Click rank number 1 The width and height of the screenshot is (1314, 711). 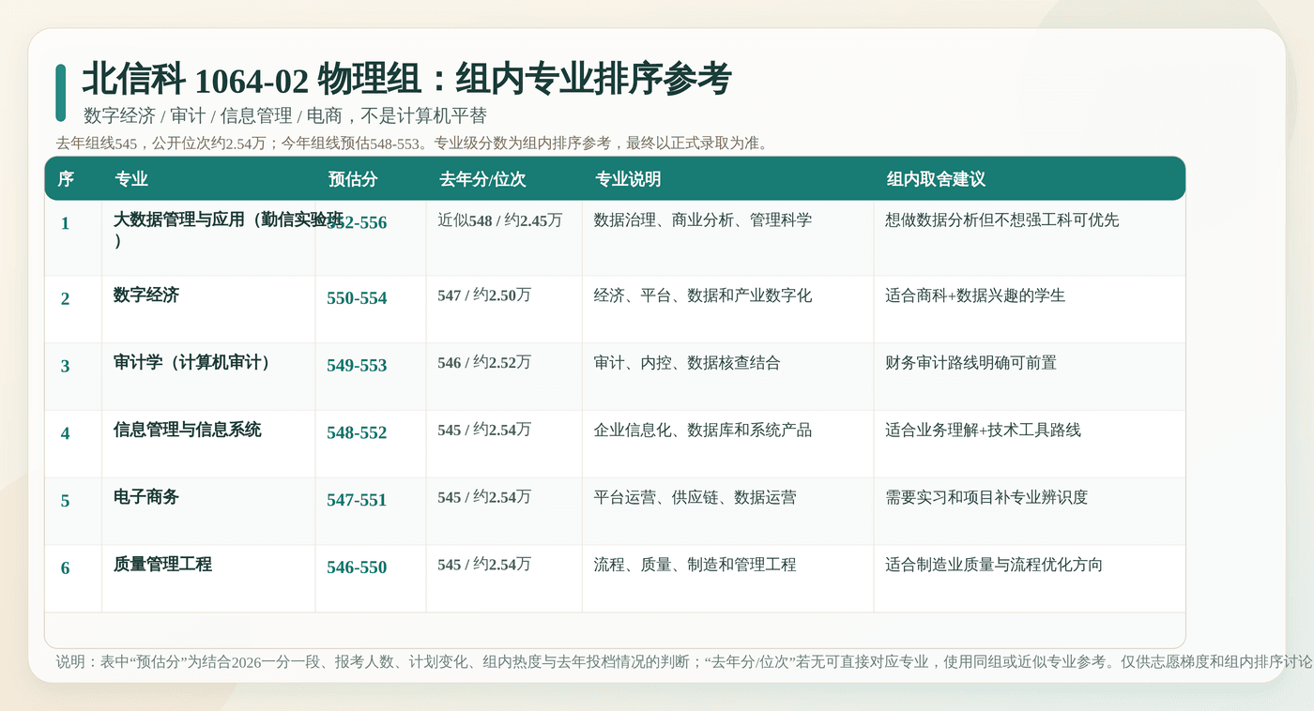pyautogui.click(x=65, y=223)
